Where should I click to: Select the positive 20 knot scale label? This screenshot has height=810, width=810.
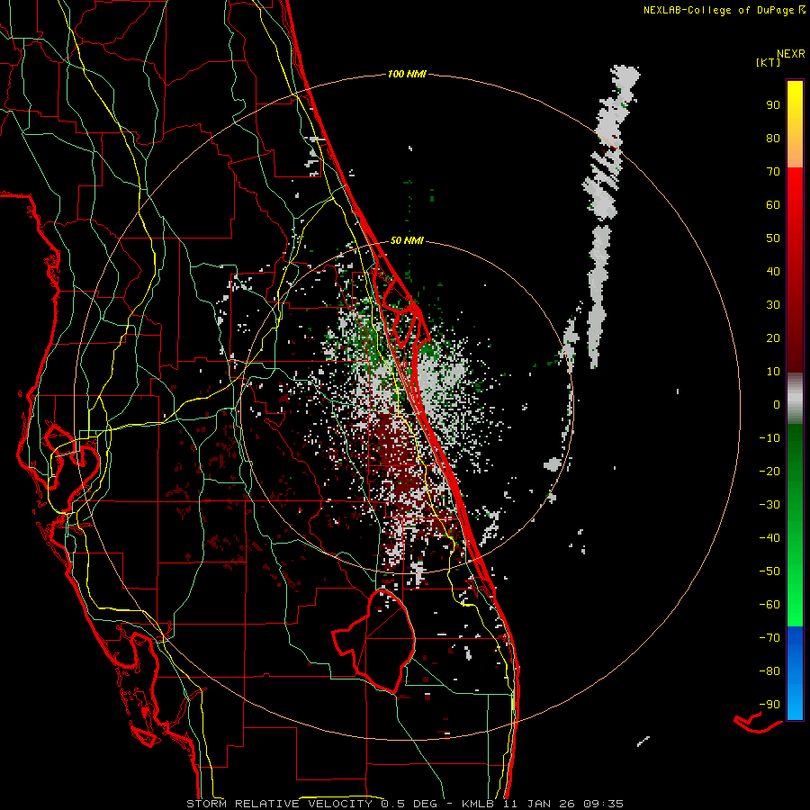click(x=773, y=338)
